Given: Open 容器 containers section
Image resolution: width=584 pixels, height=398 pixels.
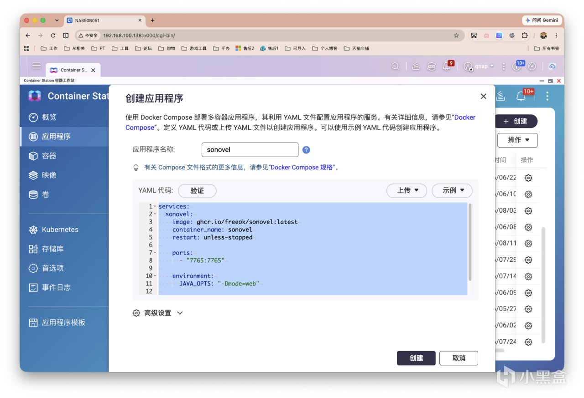Looking at the screenshot, I should click(x=42, y=156).
